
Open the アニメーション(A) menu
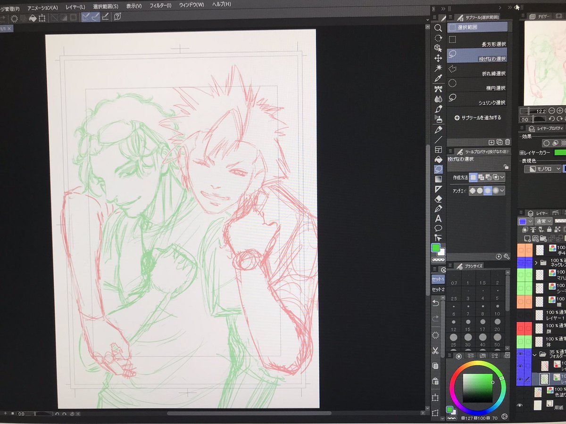[42, 7]
